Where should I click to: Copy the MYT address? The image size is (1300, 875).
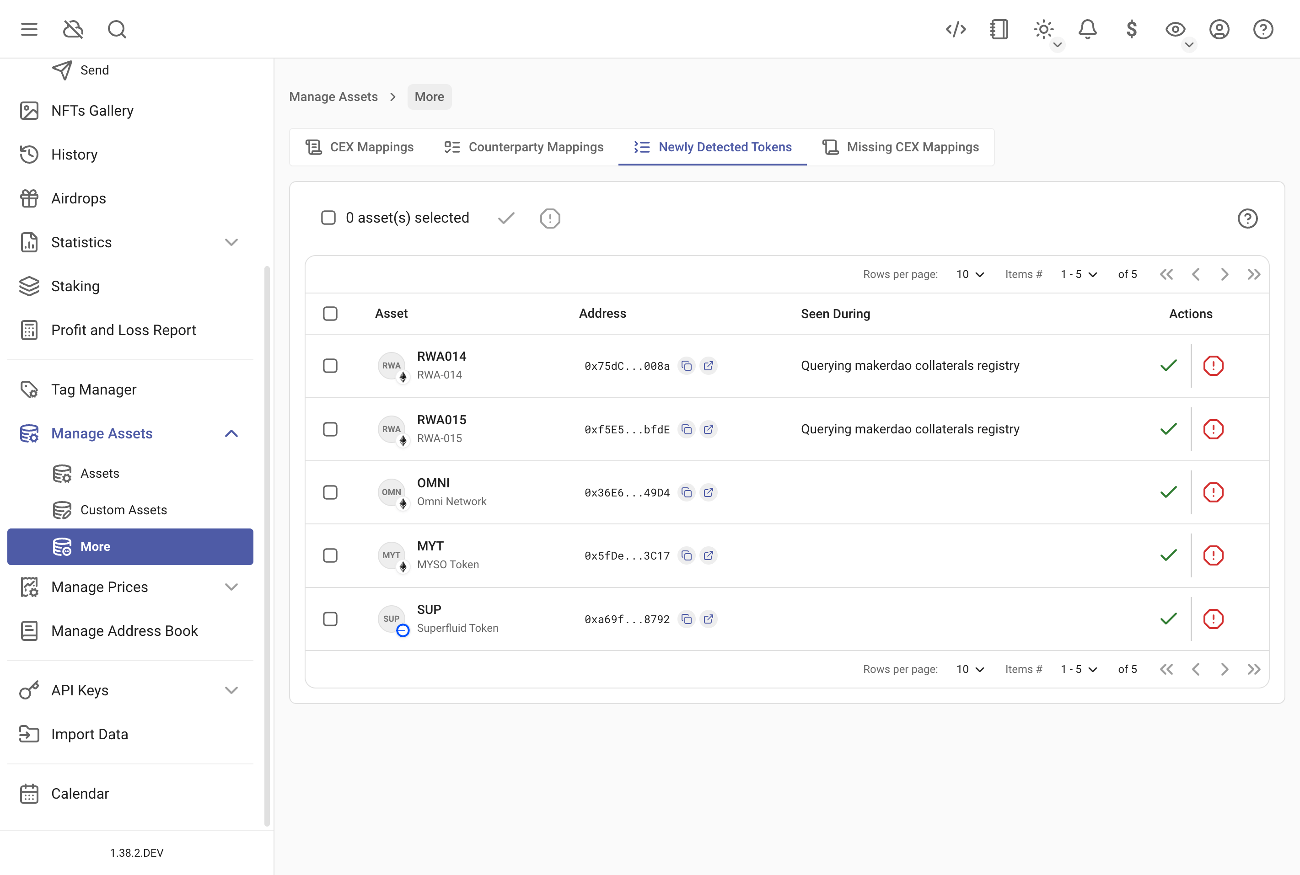(686, 555)
